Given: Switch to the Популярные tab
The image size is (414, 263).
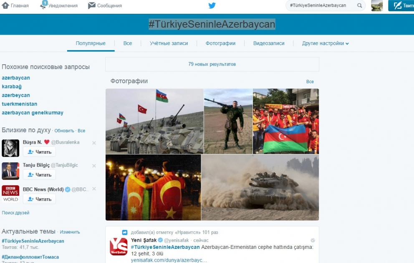Looking at the screenshot, I should pyautogui.click(x=91, y=43).
